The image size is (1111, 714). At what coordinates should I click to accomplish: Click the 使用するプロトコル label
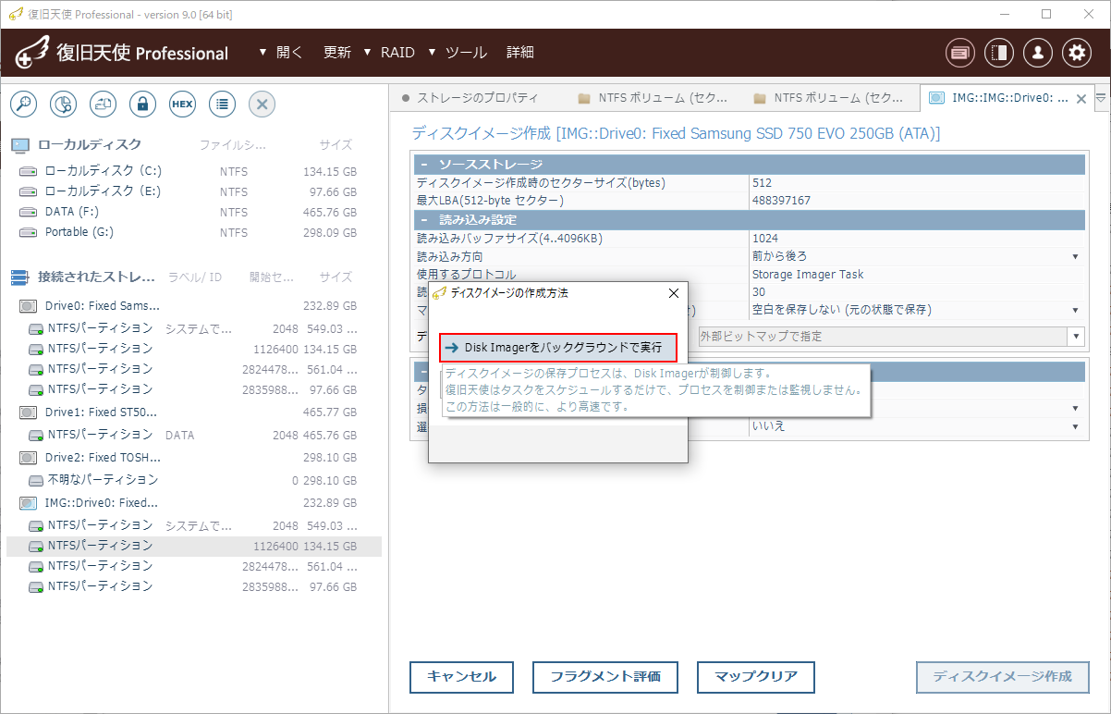467,275
